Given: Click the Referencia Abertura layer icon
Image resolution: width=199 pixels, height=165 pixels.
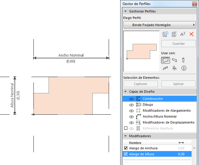Looking at the screenshot, I should (x=138, y=128).
